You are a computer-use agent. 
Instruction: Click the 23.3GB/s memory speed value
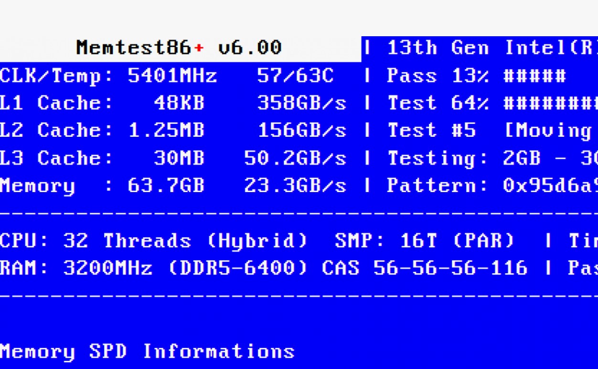click(x=295, y=185)
